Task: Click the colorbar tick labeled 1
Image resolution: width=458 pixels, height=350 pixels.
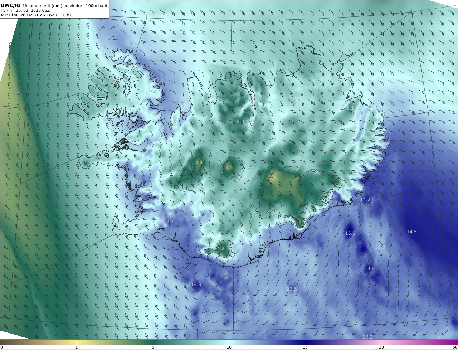Action: coord(76,347)
